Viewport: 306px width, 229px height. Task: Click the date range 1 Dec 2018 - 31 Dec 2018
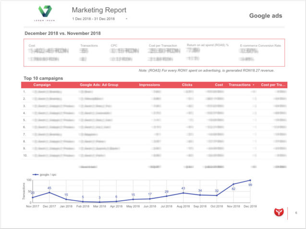click(93, 19)
